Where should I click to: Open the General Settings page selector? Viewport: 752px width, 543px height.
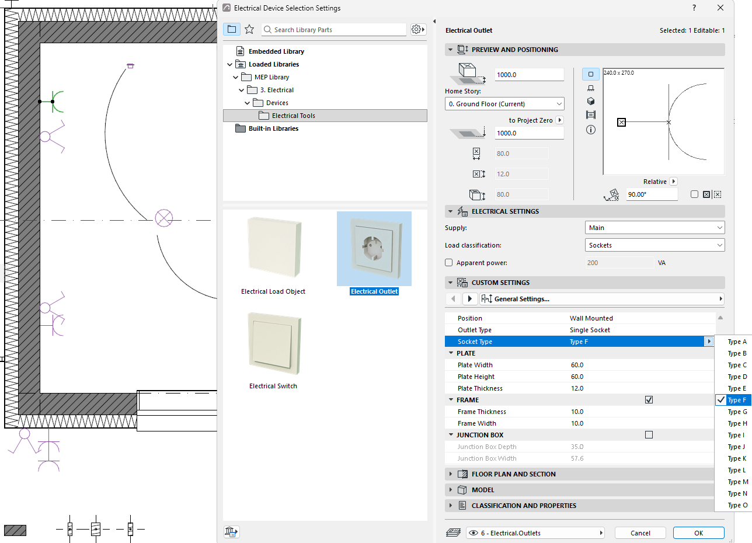(602, 299)
